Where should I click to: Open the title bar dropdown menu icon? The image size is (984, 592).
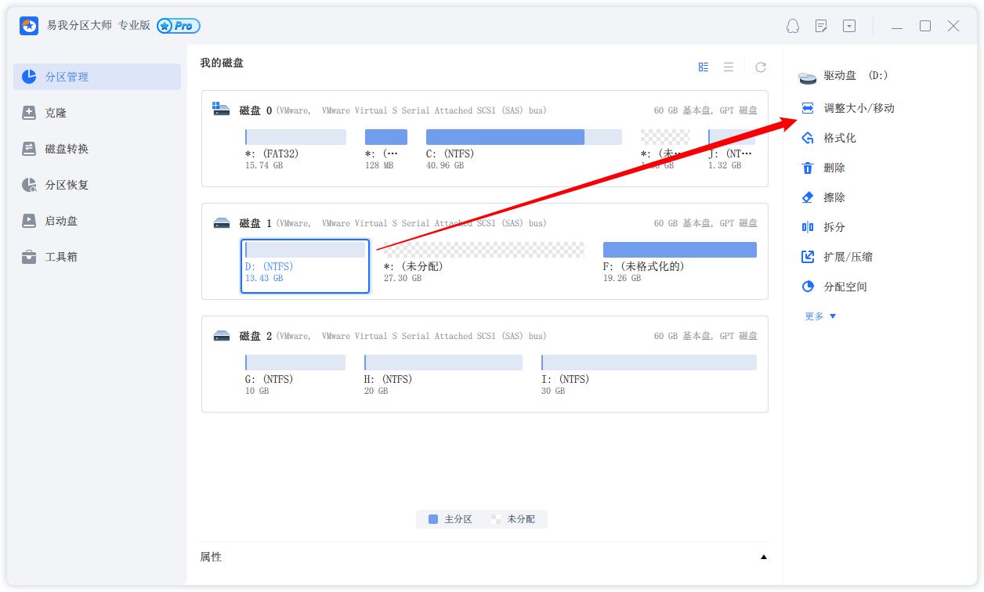pyautogui.click(x=849, y=26)
